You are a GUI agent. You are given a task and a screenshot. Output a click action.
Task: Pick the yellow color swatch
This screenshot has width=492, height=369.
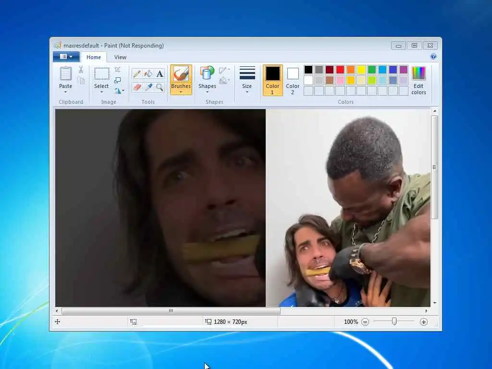(361, 70)
